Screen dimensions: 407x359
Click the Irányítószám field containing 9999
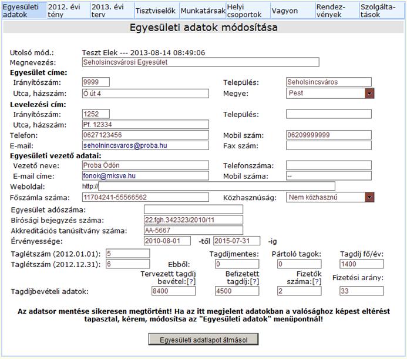pos(96,82)
